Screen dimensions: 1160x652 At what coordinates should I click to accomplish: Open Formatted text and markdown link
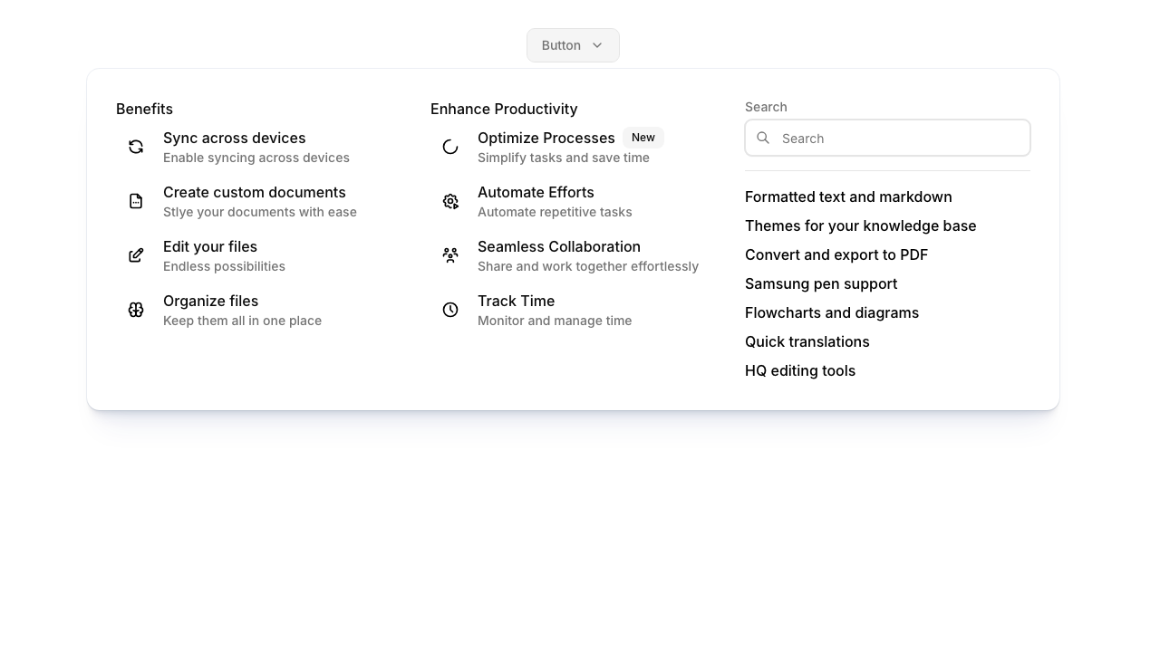[x=848, y=197]
